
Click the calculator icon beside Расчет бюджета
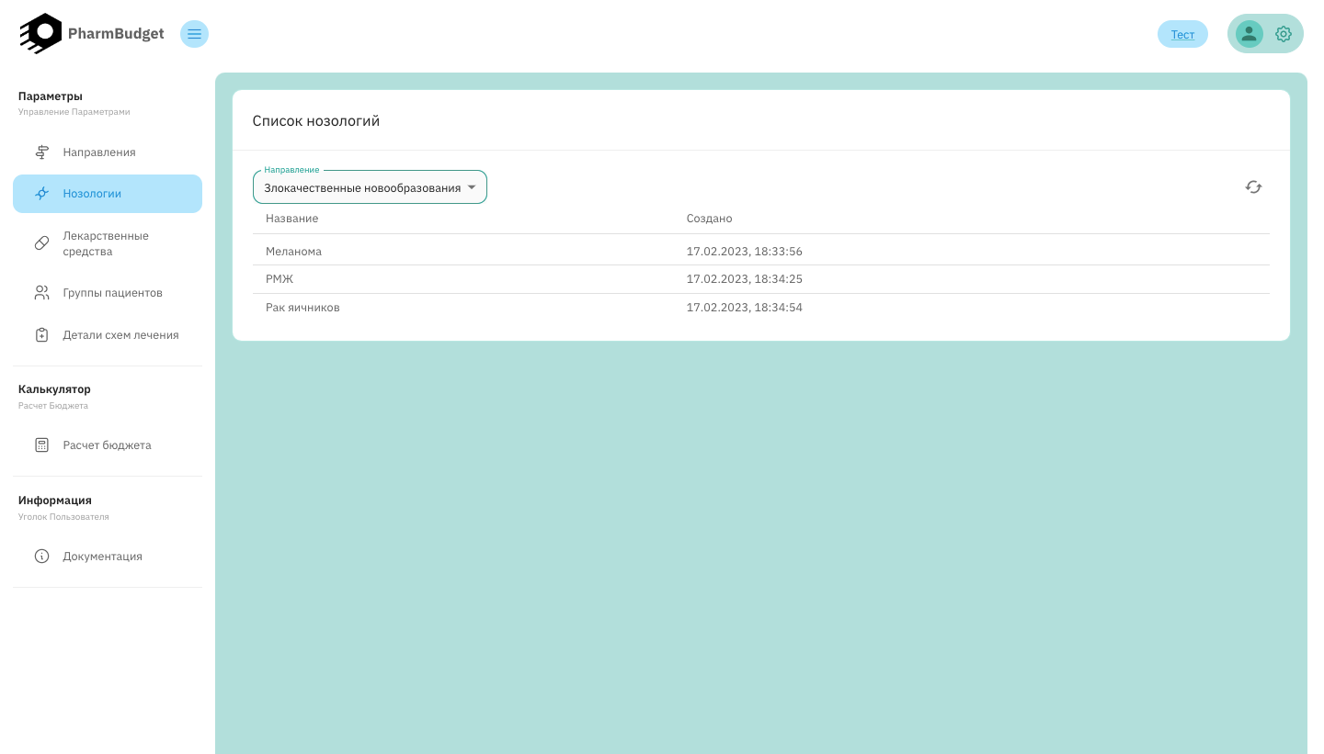coord(41,445)
